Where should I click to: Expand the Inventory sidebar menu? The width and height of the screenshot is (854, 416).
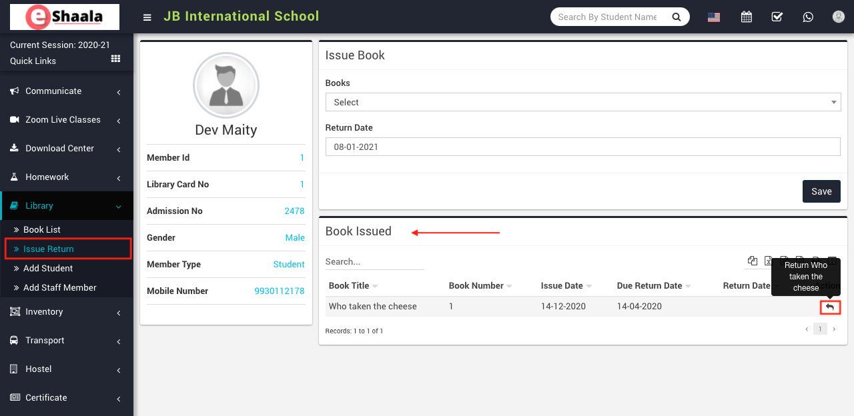click(x=67, y=312)
